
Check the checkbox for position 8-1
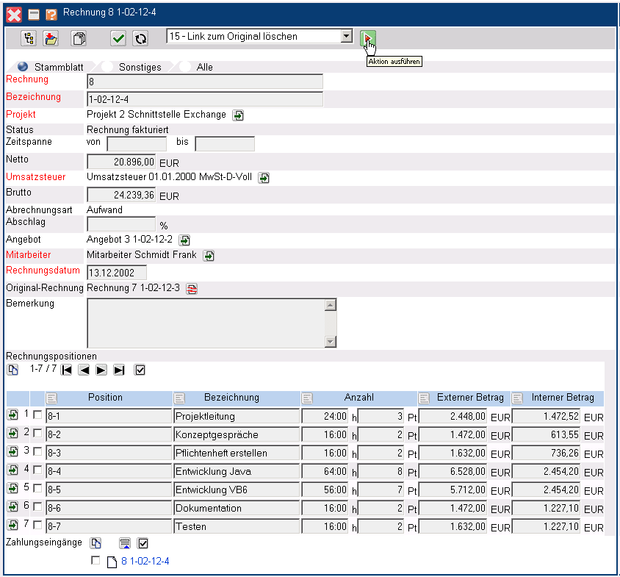[x=37, y=415]
